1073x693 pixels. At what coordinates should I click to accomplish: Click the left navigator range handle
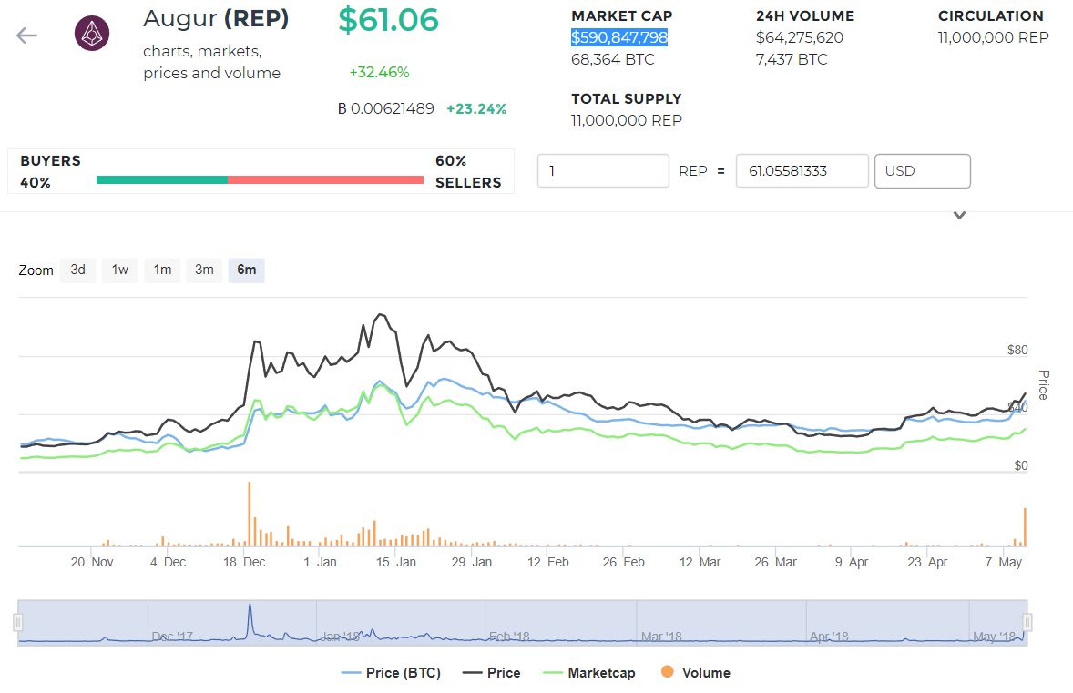click(18, 622)
